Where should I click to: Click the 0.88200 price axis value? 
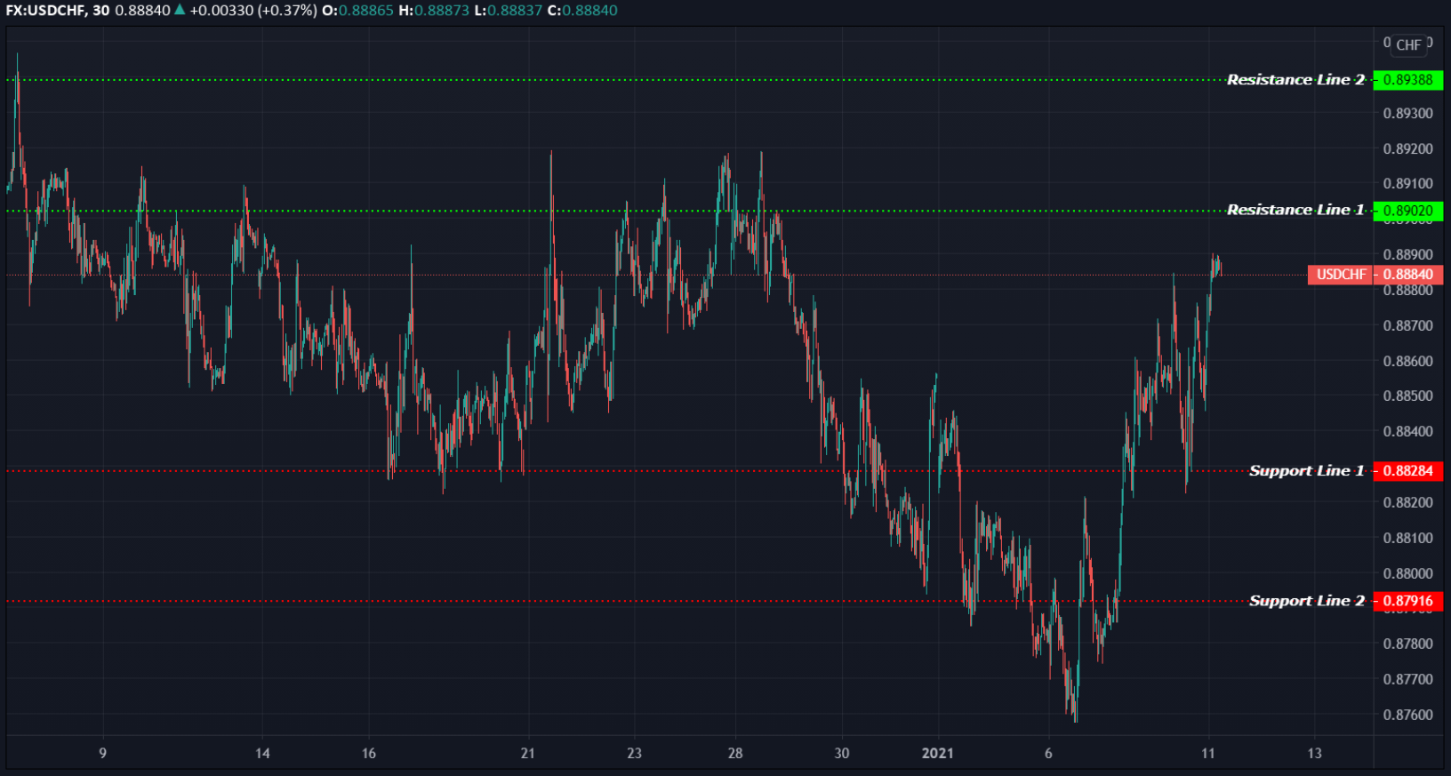[x=1408, y=502]
